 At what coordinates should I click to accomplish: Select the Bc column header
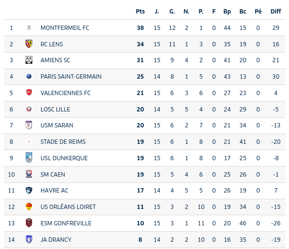[x=243, y=12]
